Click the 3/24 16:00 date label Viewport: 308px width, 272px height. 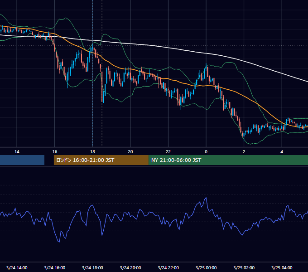pos(55,267)
